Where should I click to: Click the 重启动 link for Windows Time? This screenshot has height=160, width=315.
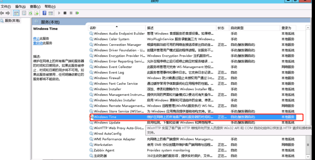click(38, 43)
